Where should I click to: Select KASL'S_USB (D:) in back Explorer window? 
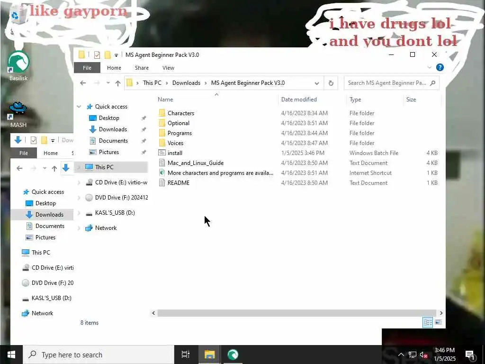51,299
